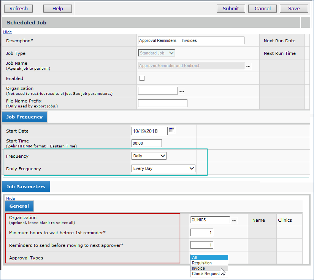Select Check Request approval type option
The image size is (314, 280).
coord(205,274)
